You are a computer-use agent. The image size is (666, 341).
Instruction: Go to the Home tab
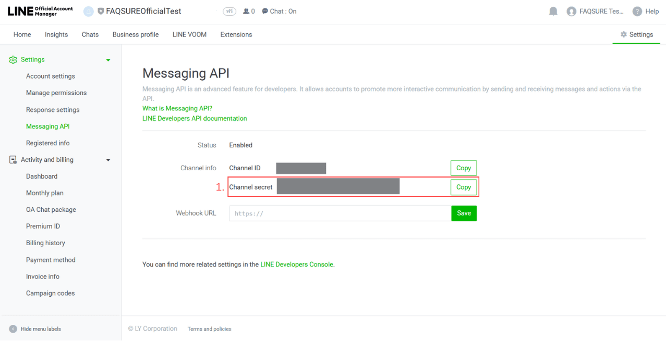(22, 34)
